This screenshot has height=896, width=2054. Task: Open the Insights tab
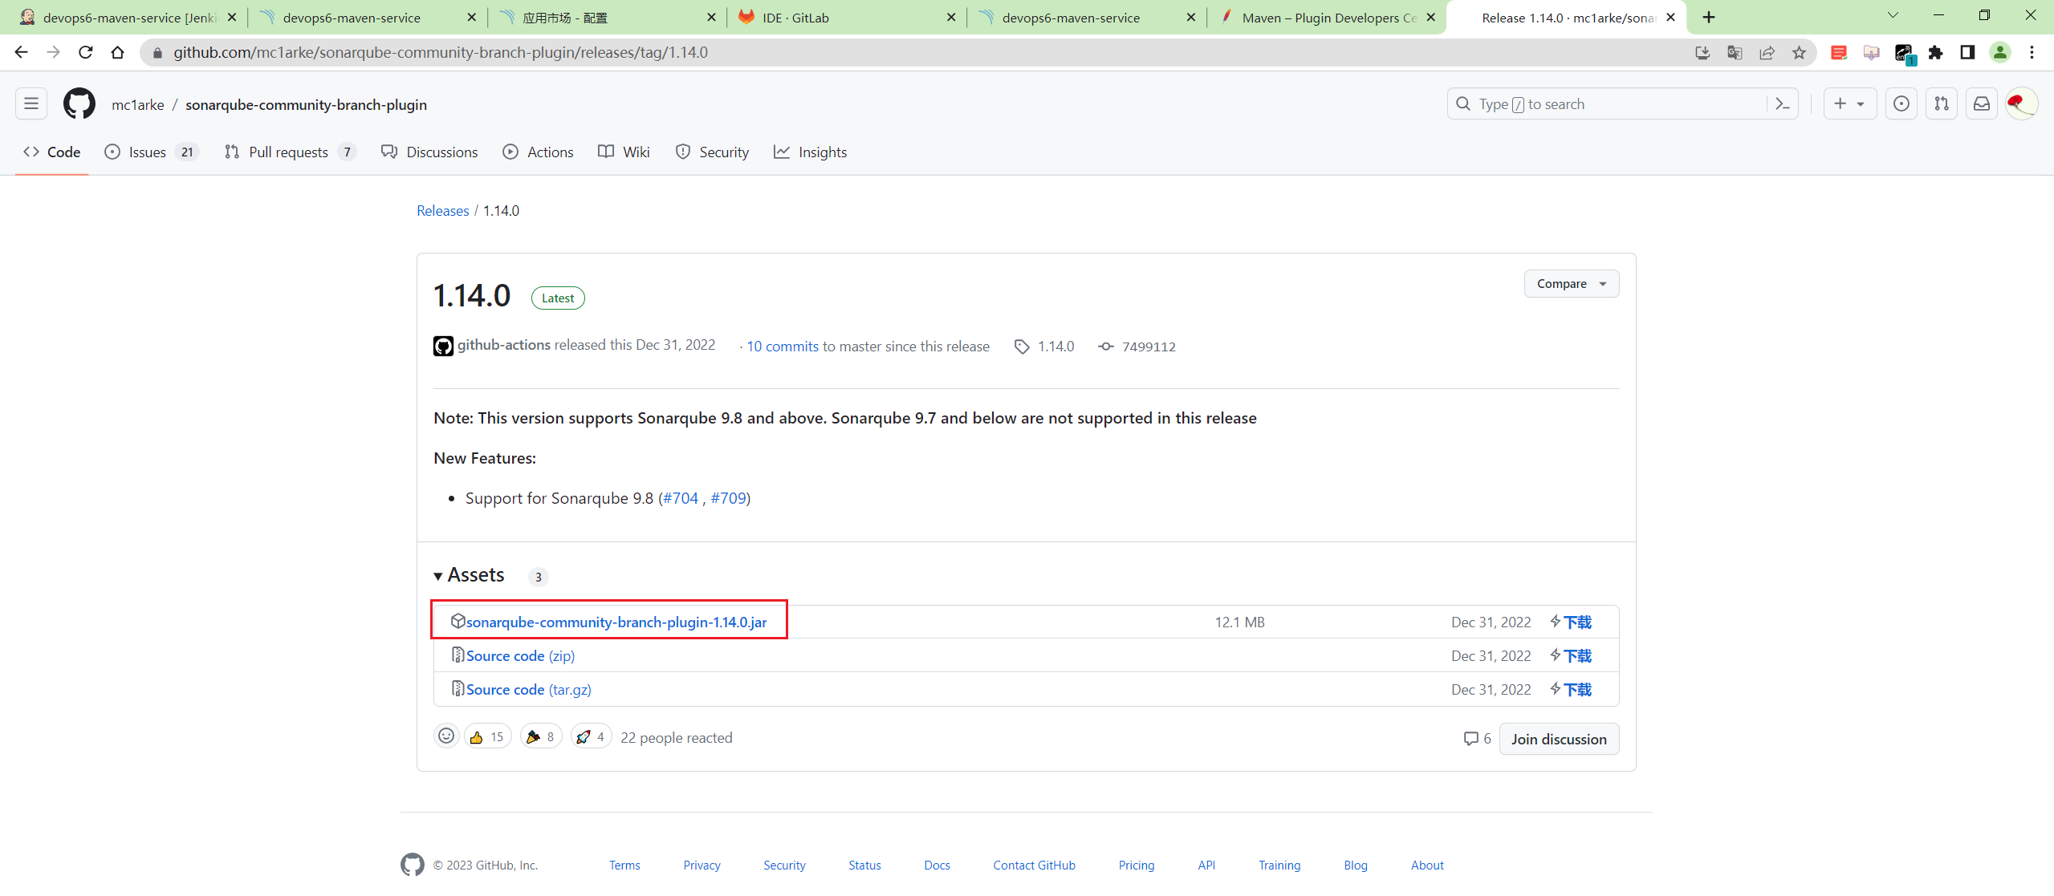pyautogui.click(x=810, y=152)
